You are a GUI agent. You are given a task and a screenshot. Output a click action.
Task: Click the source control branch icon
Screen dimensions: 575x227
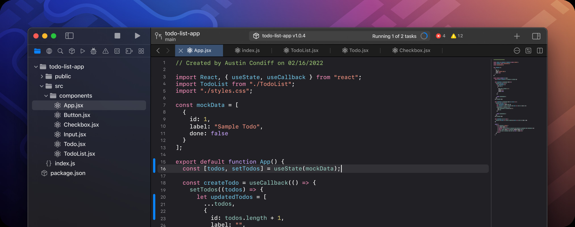158,36
